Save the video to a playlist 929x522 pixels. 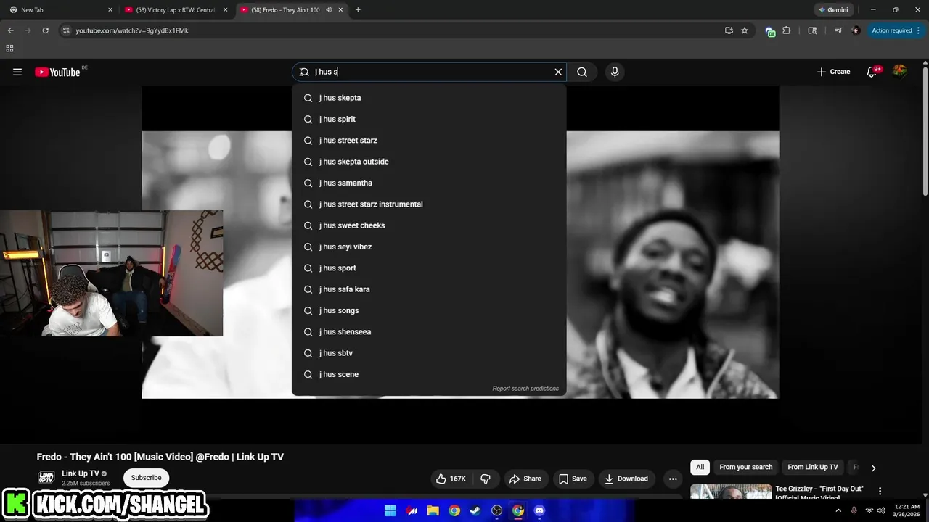pyautogui.click(x=573, y=478)
